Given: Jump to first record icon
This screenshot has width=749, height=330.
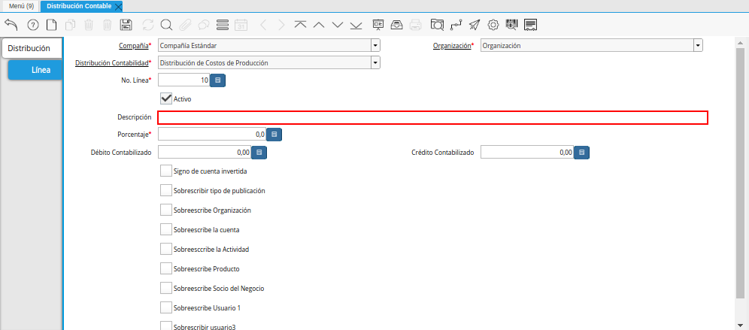Looking at the screenshot, I should (x=300, y=25).
